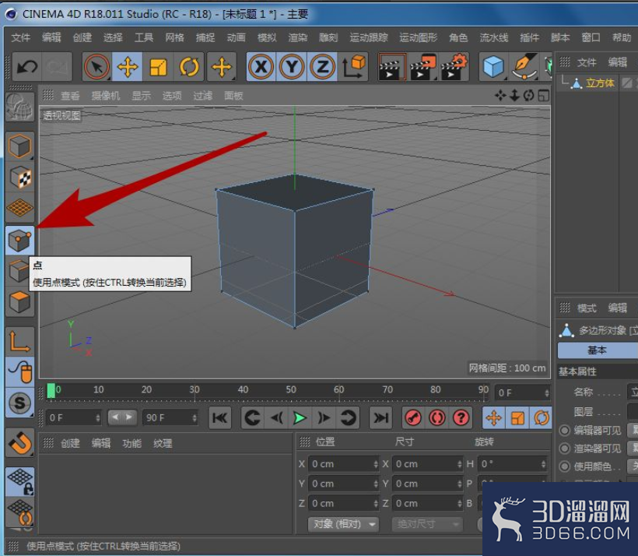This screenshot has height=556, width=638.
Task: Render the active view clapperboard
Action: point(392,66)
